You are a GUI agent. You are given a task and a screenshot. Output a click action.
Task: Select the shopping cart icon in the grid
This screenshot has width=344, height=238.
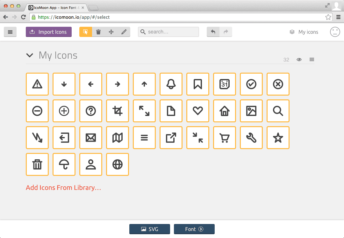tap(225, 138)
